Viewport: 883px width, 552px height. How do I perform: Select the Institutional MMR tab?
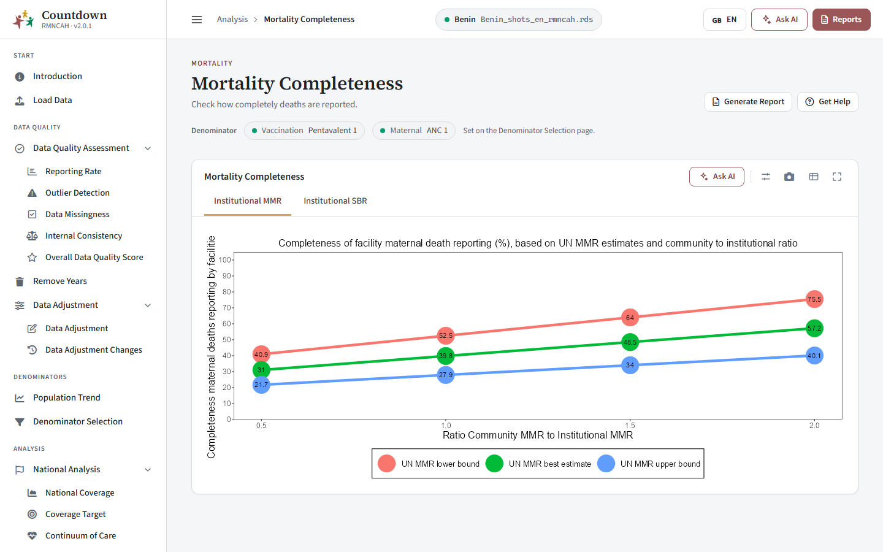tap(248, 201)
